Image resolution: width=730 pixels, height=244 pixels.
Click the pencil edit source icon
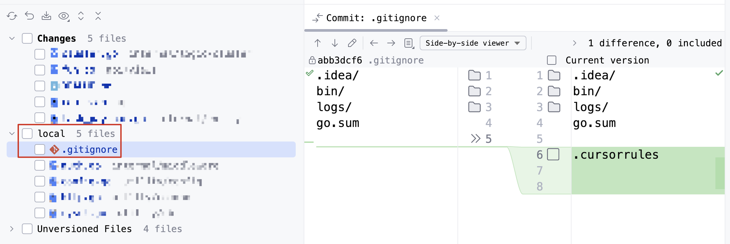coord(352,43)
